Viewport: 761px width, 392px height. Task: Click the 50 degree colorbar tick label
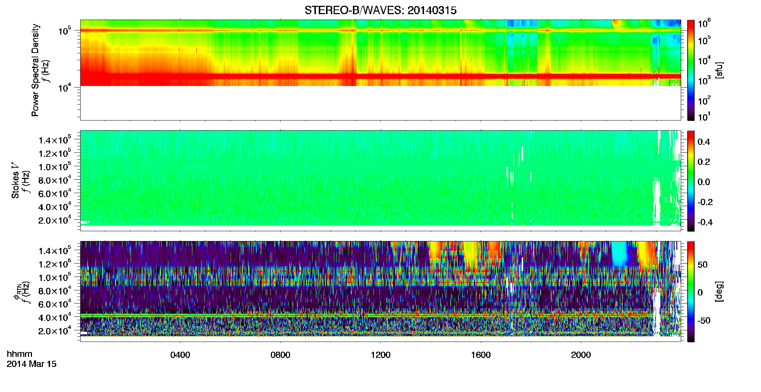coord(703,265)
